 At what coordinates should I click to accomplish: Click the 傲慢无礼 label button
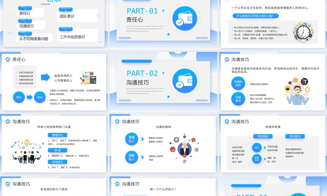coord(58,135)
